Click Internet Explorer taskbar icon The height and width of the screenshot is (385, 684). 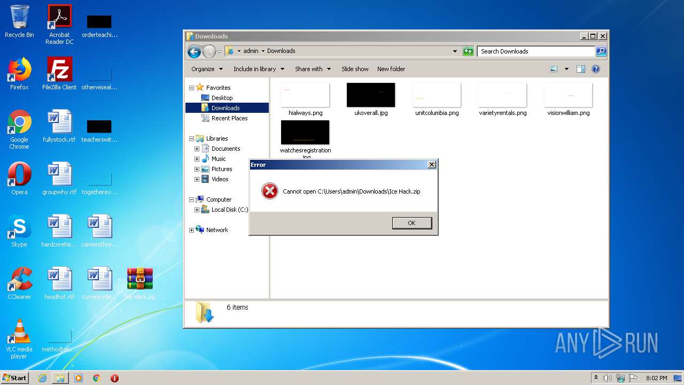[x=42, y=378]
